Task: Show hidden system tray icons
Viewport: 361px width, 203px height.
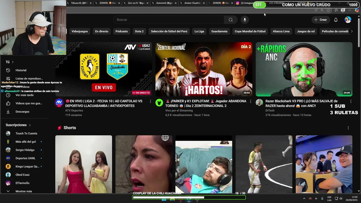Action: [304, 198]
